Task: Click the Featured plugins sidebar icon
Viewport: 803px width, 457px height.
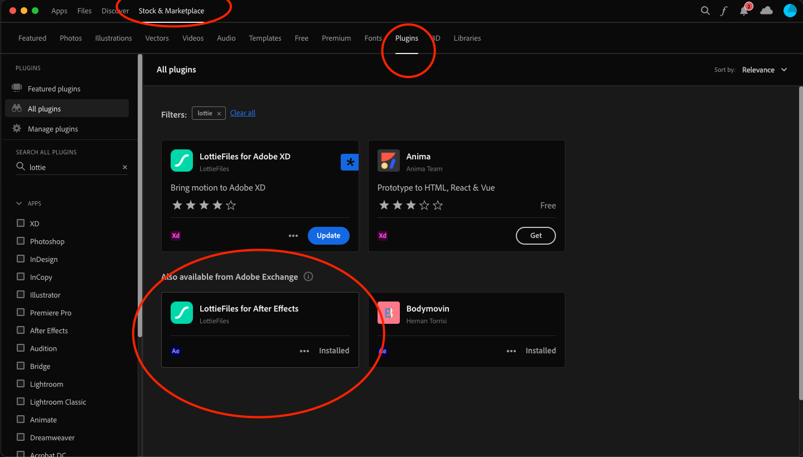Action: click(x=17, y=88)
